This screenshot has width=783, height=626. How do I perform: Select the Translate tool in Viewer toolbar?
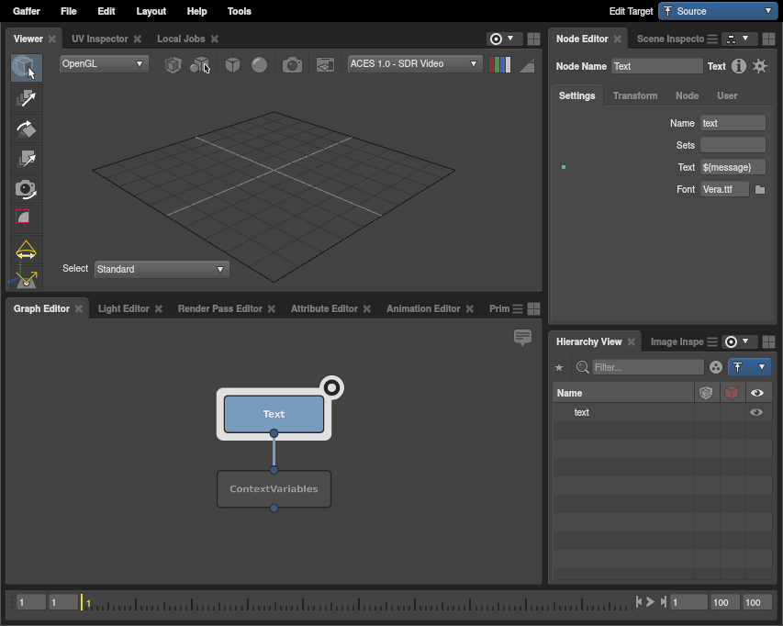pos(27,98)
